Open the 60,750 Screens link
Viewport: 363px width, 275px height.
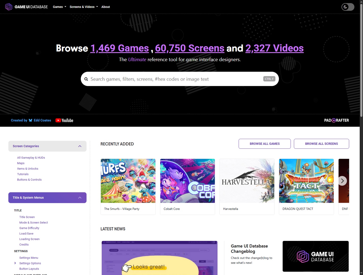pyautogui.click(x=190, y=48)
